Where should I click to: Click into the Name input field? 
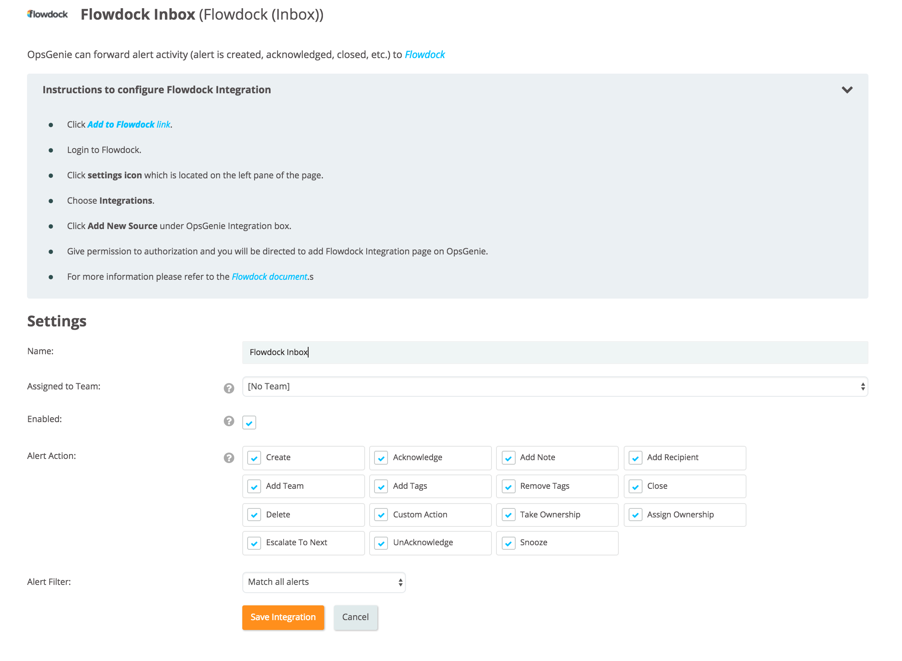pyautogui.click(x=555, y=352)
